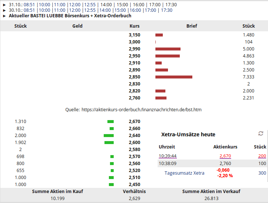
Task: Open 31.10. snapshot at 11:00
Action: tap(60, 5)
